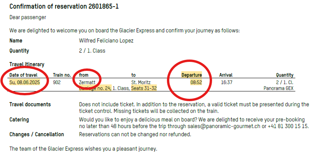Click train number 902
The image size is (321, 156).
click(x=57, y=82)
